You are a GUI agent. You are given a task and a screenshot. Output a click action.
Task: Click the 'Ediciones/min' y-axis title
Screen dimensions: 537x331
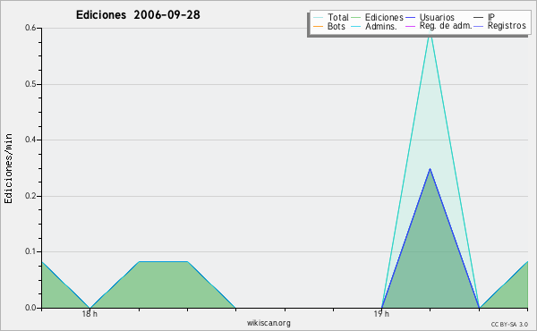coord(8,168)
